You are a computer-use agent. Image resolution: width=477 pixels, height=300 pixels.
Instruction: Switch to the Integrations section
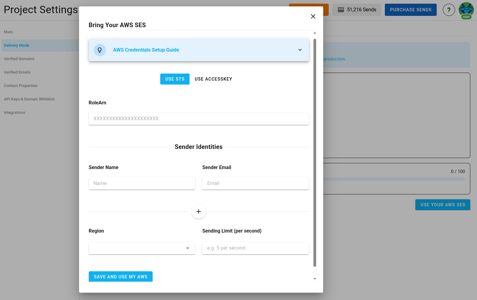pos(14,112)
